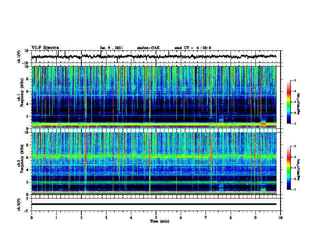Click time axis tick label "1"
Viewport: 316px width, 244px height.
pyautogui.click(x=56, y=218)
